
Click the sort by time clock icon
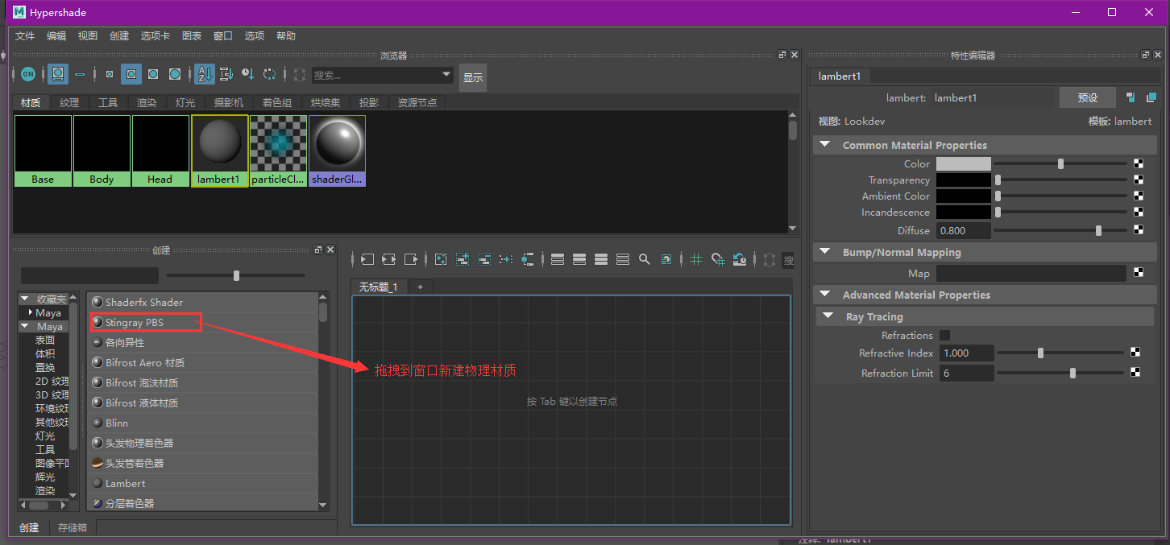point(248,74)
